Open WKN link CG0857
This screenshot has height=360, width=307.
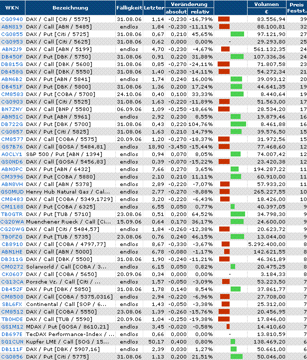[x=12, y=132]
